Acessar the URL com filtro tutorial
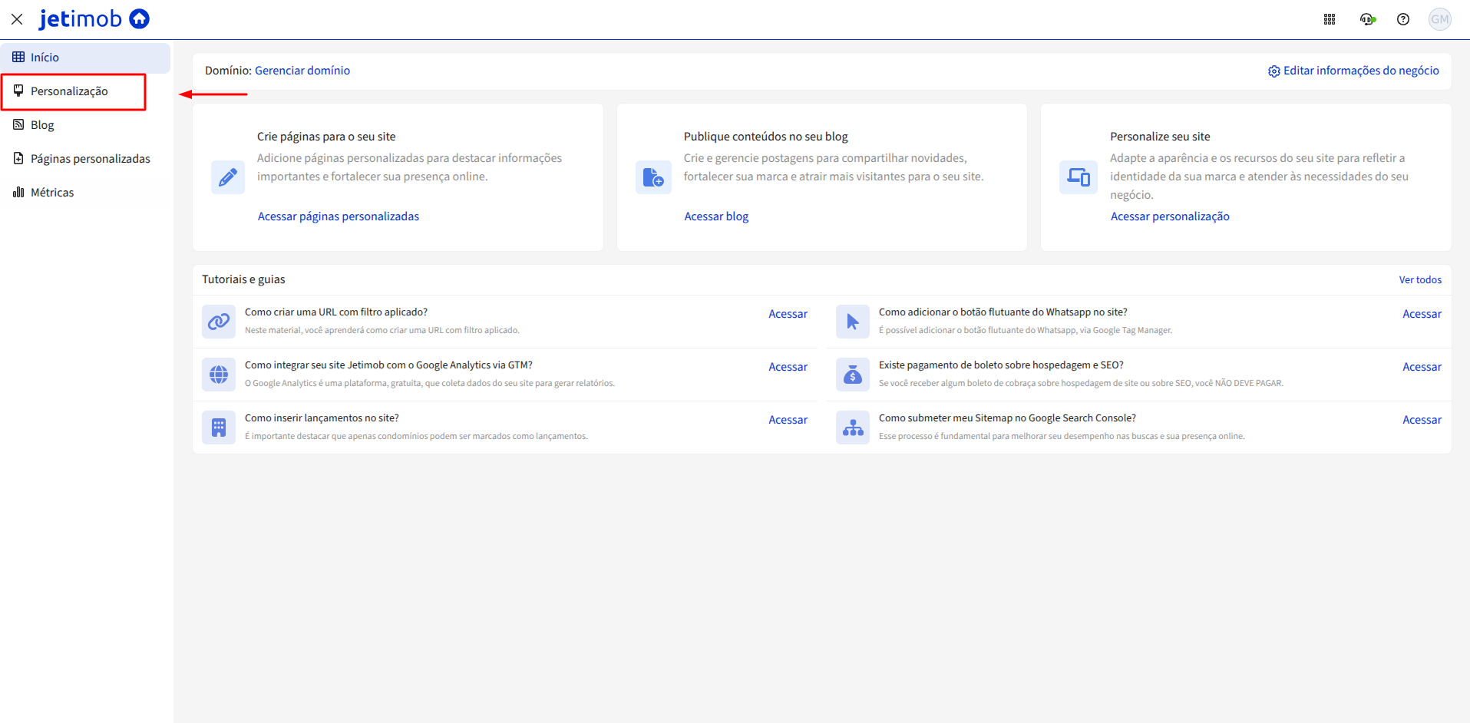The width and height of the screenshot is (1470, 723). click(x=788, y=314)
